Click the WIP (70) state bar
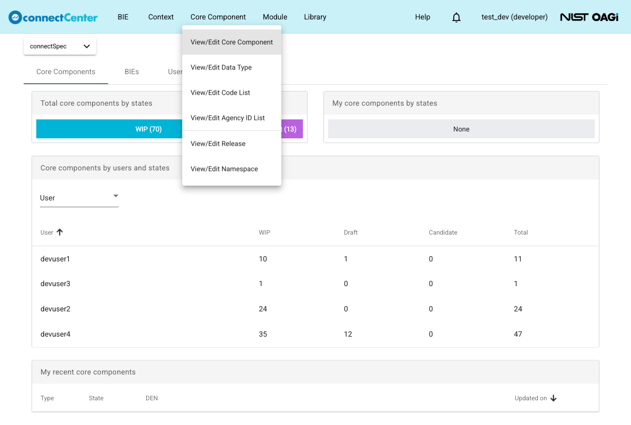631x425 pixels. pyautogui.click(x=109, y=129)
